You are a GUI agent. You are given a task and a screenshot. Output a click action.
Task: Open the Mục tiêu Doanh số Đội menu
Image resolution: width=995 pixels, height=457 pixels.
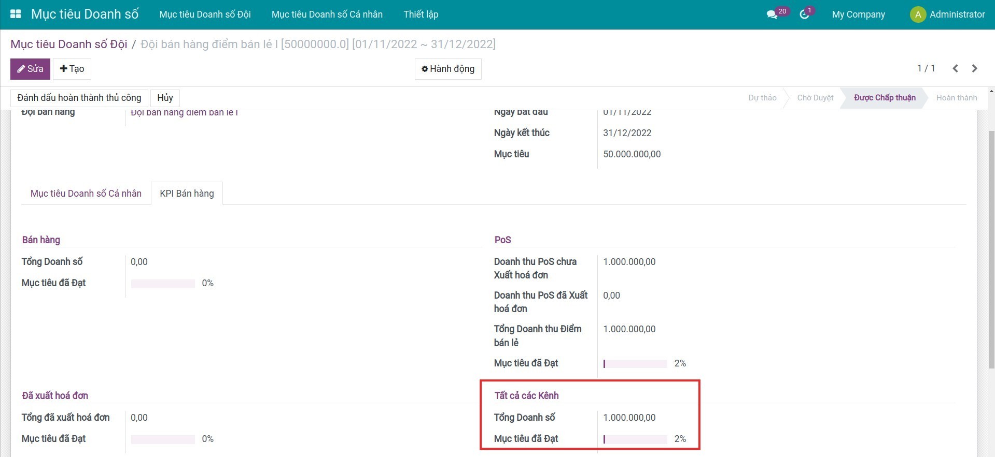tap(205, 14)
